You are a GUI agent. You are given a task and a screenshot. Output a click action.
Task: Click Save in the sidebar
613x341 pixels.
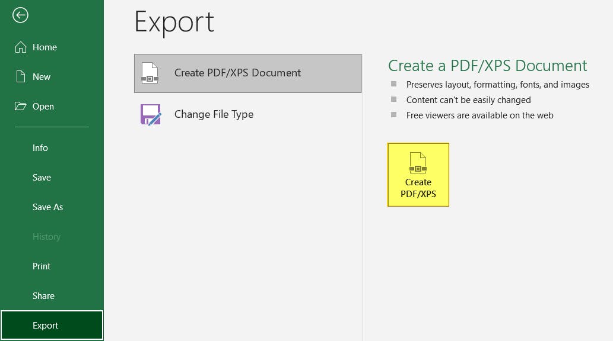coord(42,177)
